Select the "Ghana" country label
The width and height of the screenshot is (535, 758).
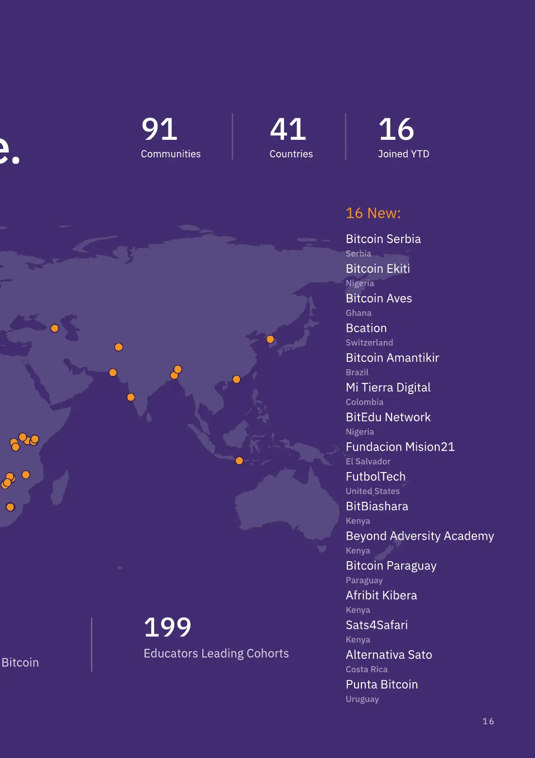point(358,313)
